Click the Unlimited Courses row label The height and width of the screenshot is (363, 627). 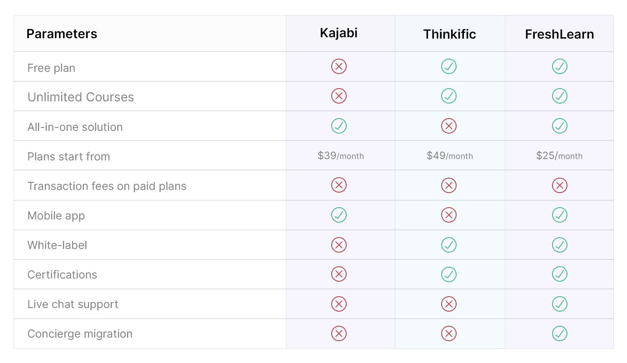80,97
